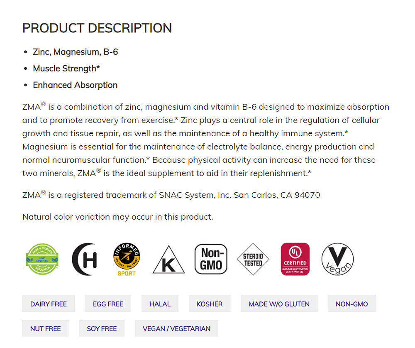
Task: Select the EGG FREE tag
Action: 108,304
